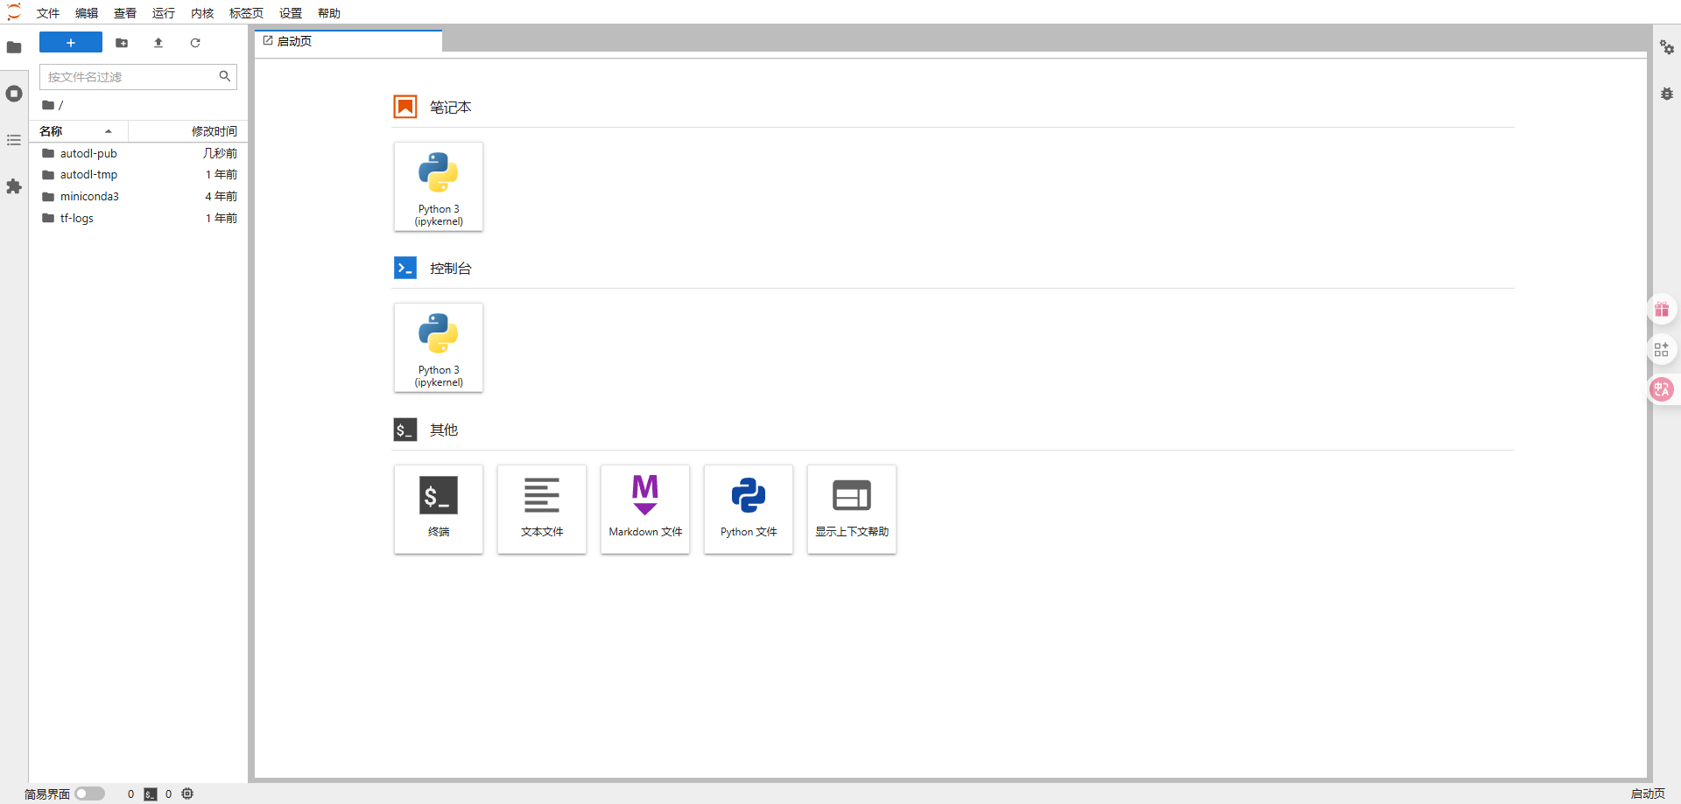Click the grid-plus floating icon

tap(1662, 350)
